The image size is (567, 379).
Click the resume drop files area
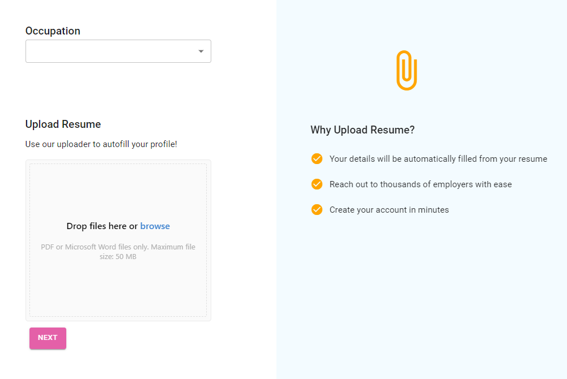click(118, 240)
